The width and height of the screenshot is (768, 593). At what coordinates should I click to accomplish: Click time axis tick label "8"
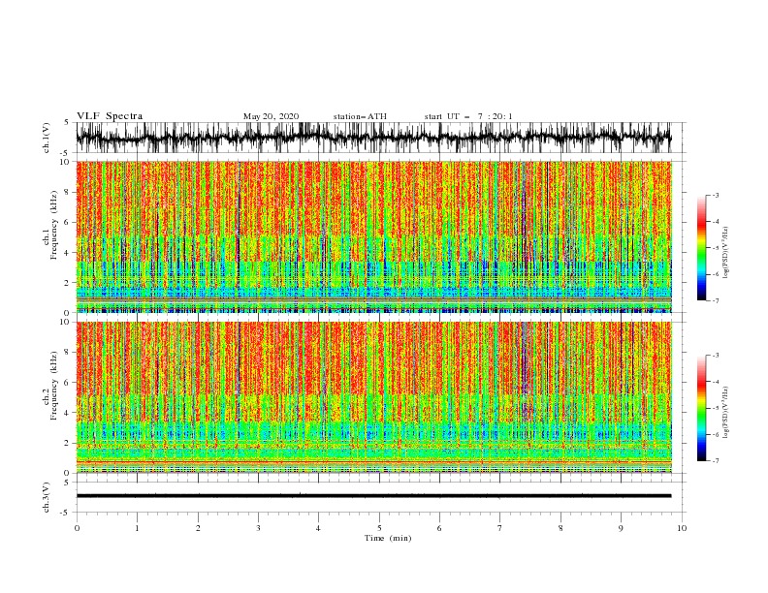coord(560,528)
